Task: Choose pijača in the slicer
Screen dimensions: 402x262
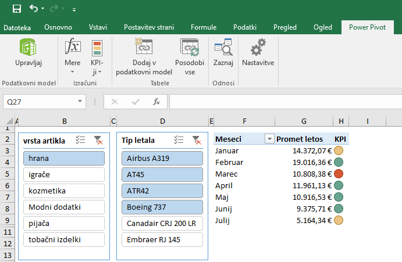Action: pos(64,223)
